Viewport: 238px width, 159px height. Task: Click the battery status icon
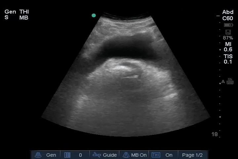(228, 25)
